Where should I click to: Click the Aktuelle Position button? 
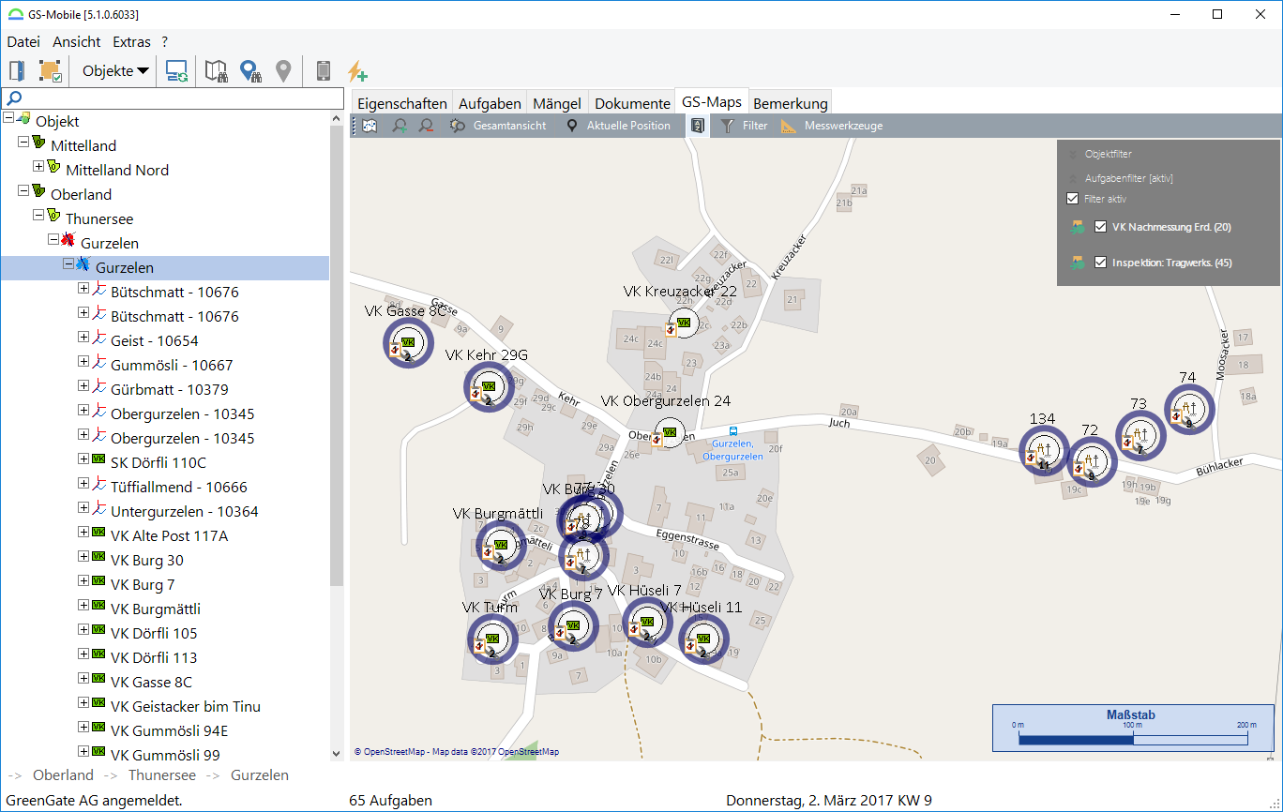618,126
